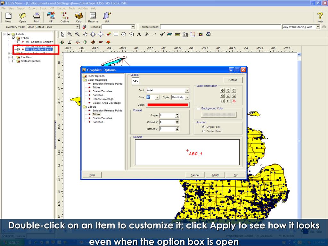Open the File menu
328x246 pixels.
click(3, 9)
